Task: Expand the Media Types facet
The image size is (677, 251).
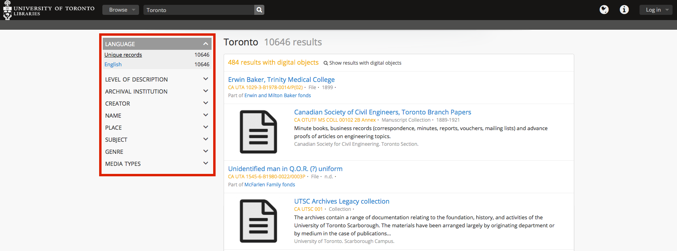Action: pyautogui.click(x=157, y=164)
